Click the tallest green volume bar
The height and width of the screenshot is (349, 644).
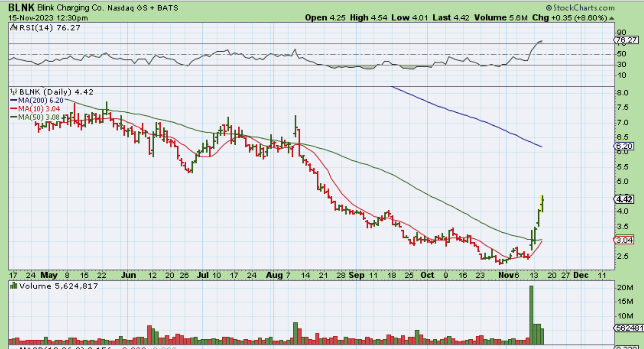click(531, 315)
